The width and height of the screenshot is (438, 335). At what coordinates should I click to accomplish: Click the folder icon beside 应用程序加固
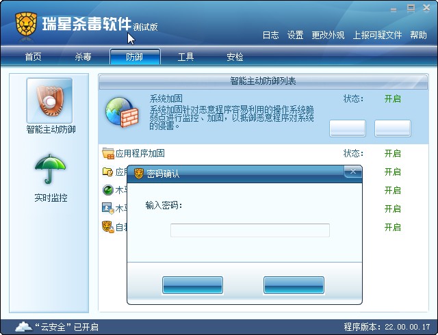pyautogui.click(x=108, y=153)
